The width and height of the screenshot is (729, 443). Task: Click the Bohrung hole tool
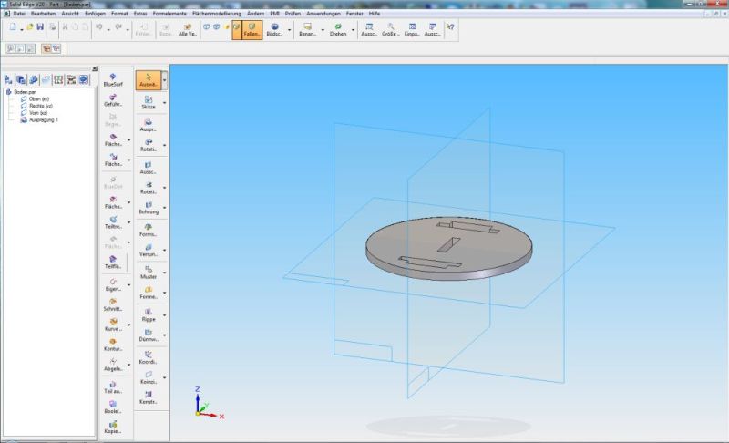point(148,209)
